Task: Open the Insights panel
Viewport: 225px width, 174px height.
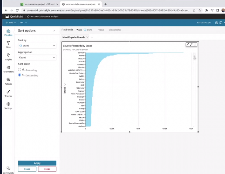Action: click(x=8, y=57)
